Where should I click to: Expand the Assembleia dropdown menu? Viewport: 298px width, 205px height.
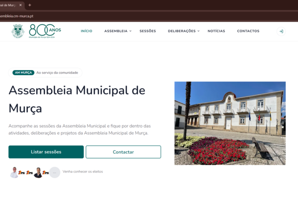click(x=118, y=31)
